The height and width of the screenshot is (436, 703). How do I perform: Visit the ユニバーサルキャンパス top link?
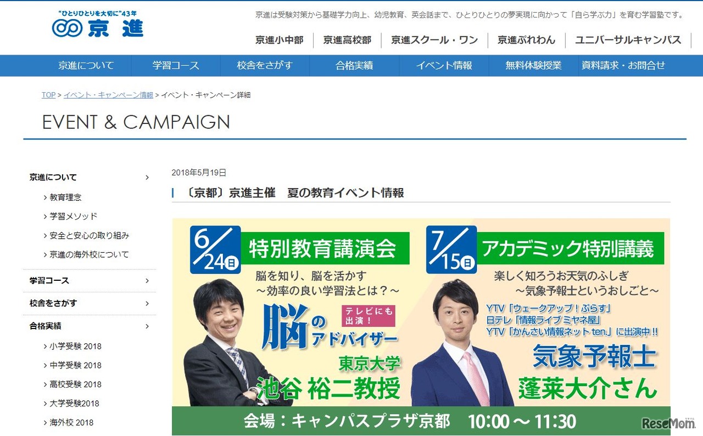tap(628, 40)
